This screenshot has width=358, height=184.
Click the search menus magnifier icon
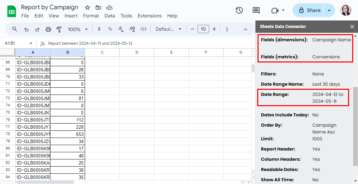15,29
